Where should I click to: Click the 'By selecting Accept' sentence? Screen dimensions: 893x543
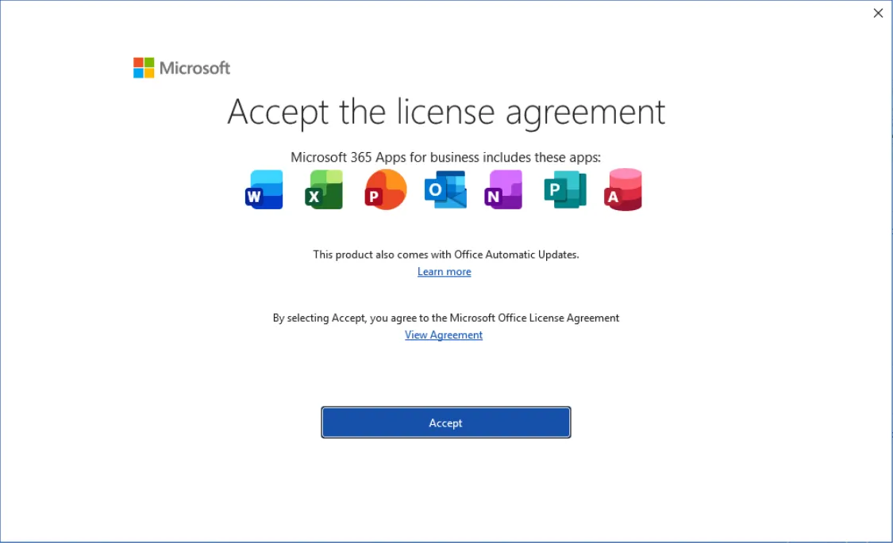point(446,318)
